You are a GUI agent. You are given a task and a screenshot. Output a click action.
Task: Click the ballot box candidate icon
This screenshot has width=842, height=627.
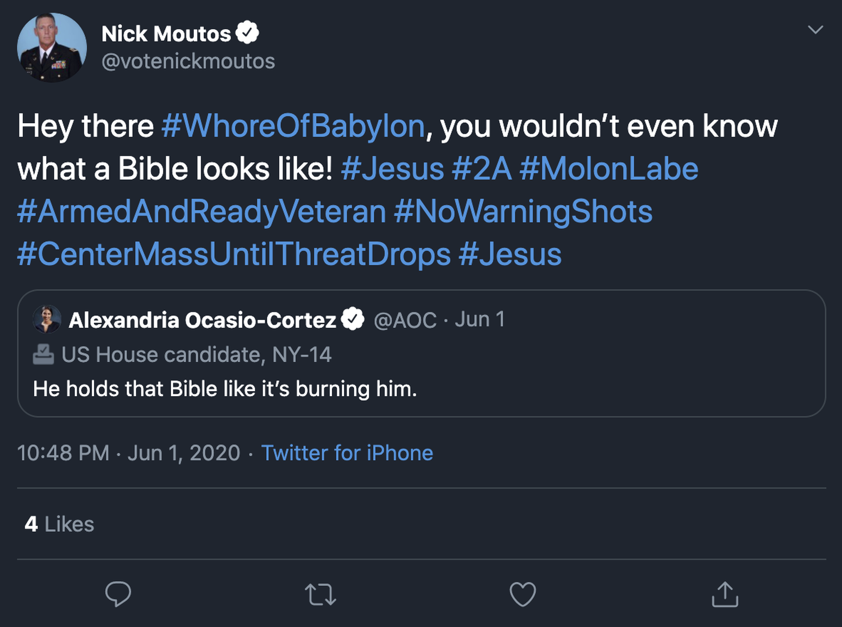point(43,355)
